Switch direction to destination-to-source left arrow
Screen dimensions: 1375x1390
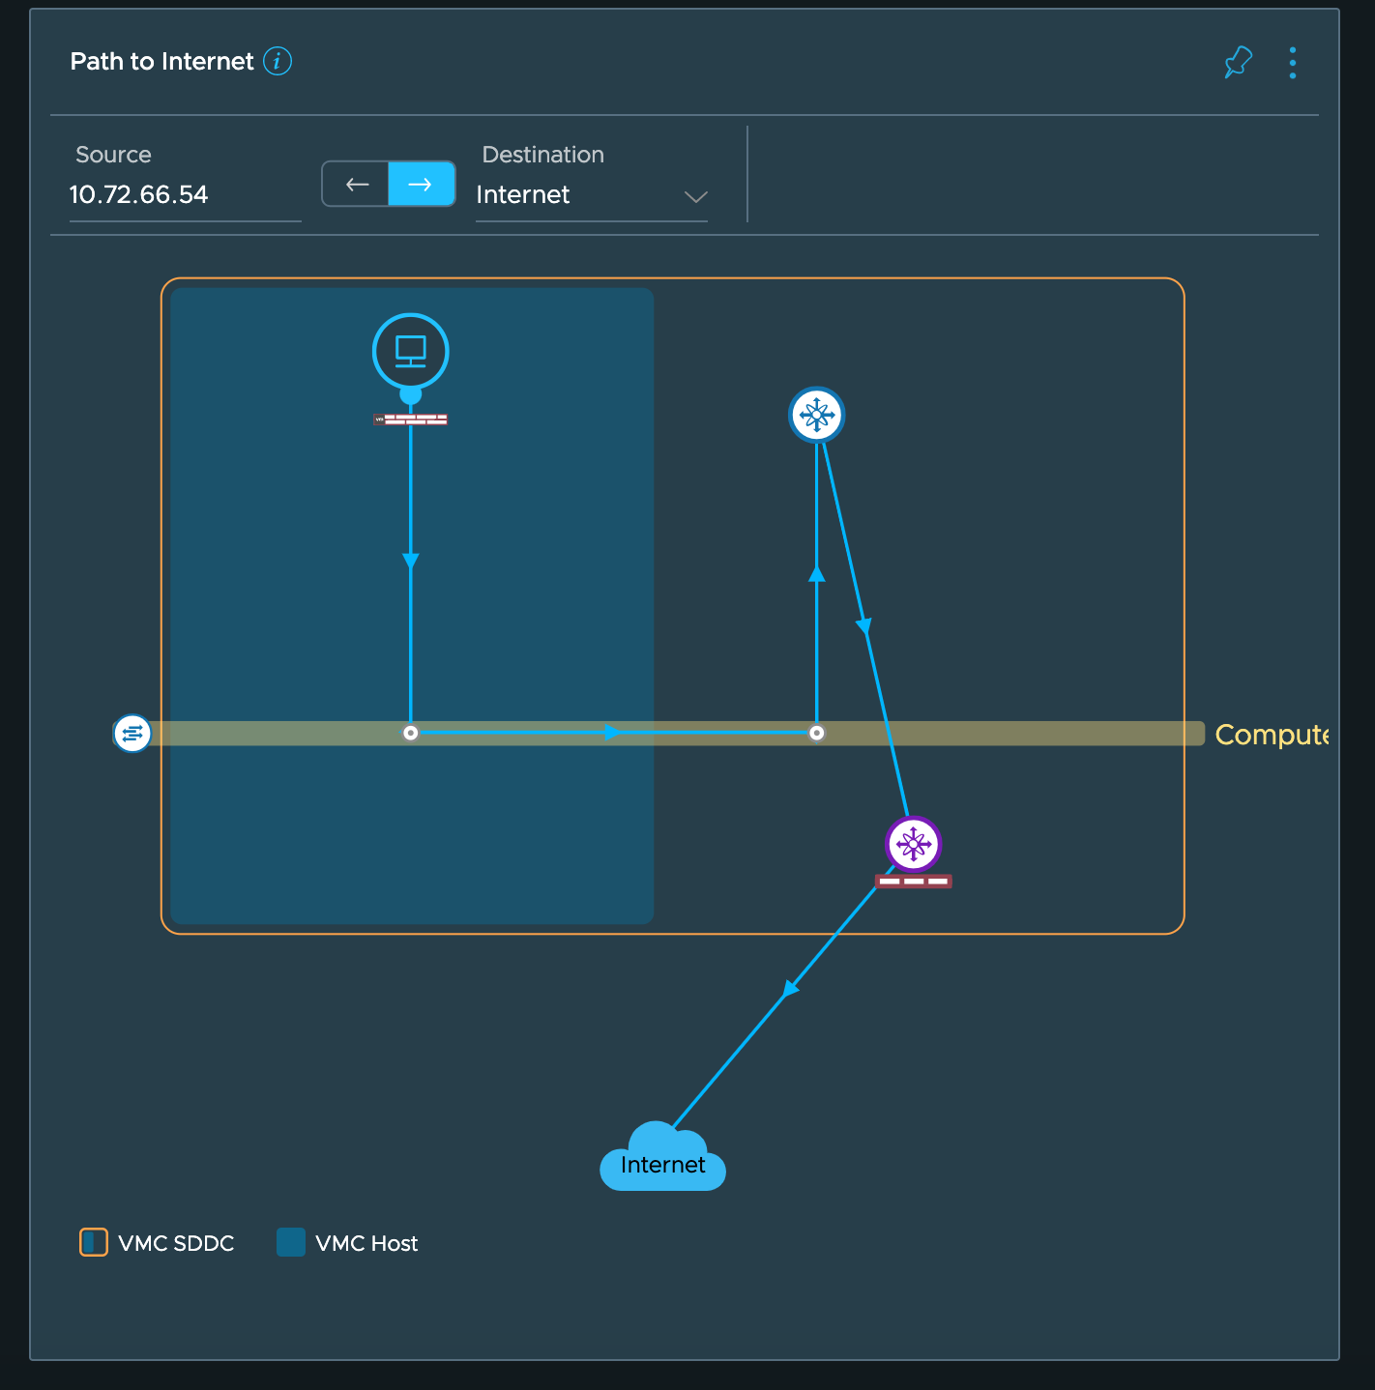click(356, 184)
